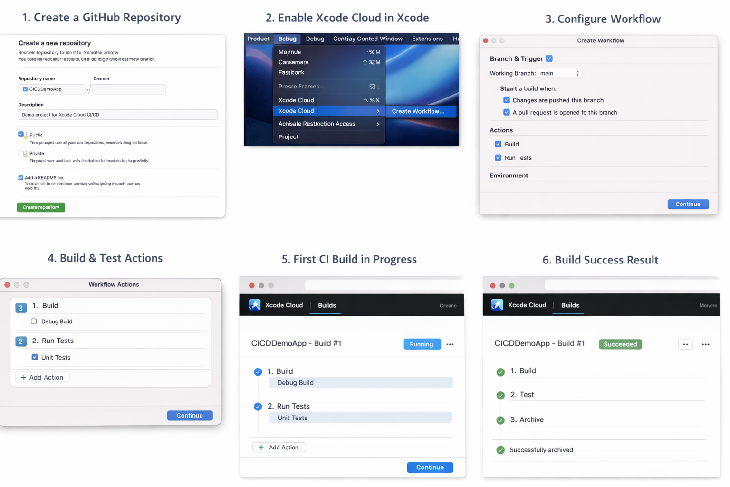Screen dimensions: 730x487
Task: Click the Xcode Cloud logo on the Builds page
Action: (254, 305)
